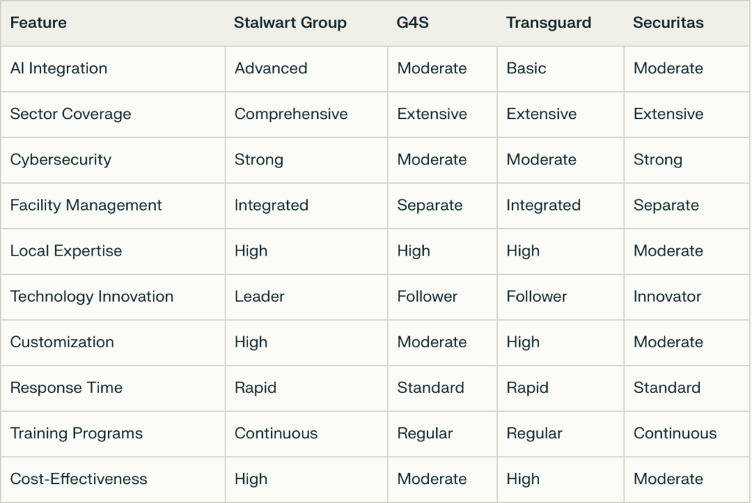
Task: Click the Rapid cell under Transguard
Action: click(x=527, y=388)
